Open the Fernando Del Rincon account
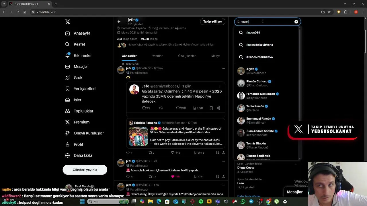 click(266, 96)
